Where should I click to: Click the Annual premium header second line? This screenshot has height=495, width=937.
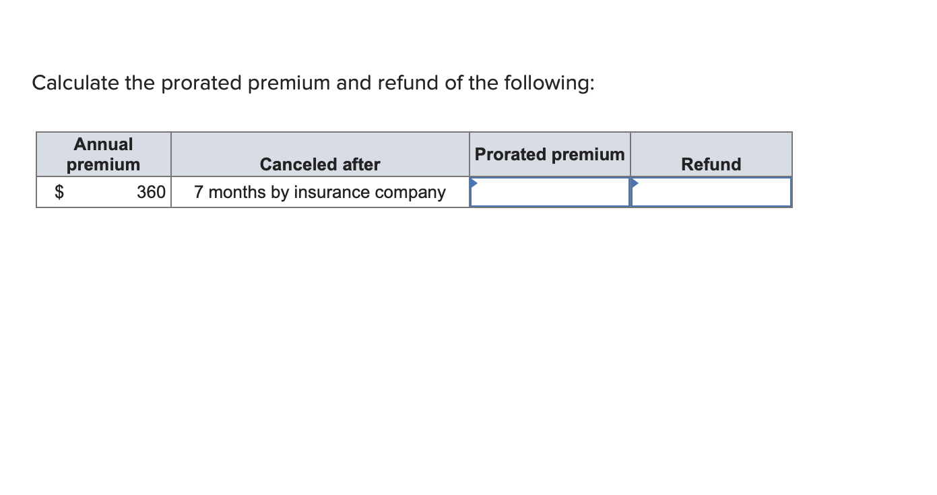tap(103, 164)
